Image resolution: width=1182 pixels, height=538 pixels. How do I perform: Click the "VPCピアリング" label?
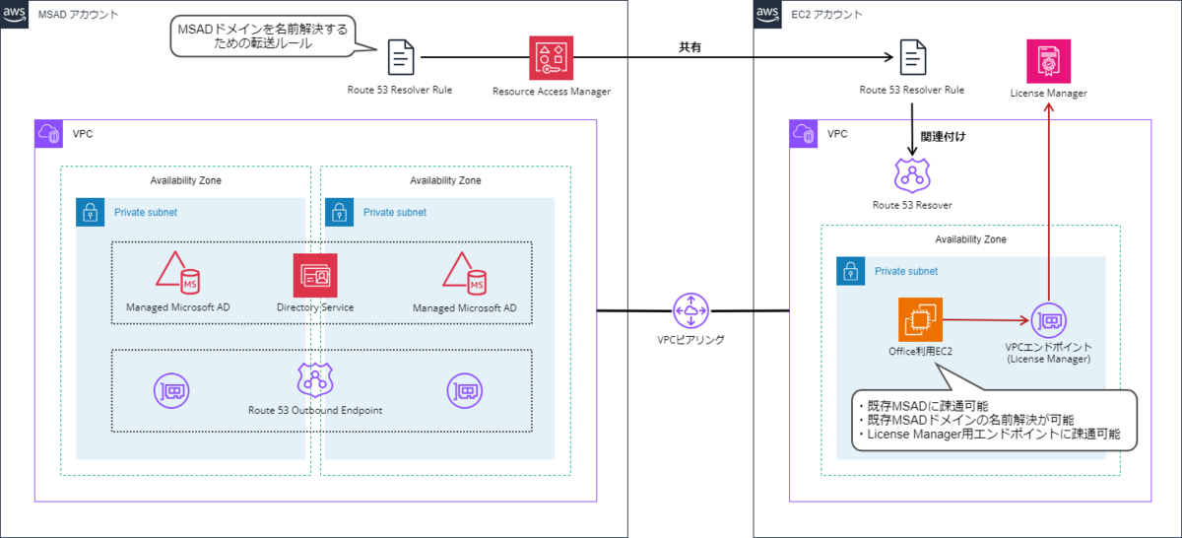pos(690,341)
